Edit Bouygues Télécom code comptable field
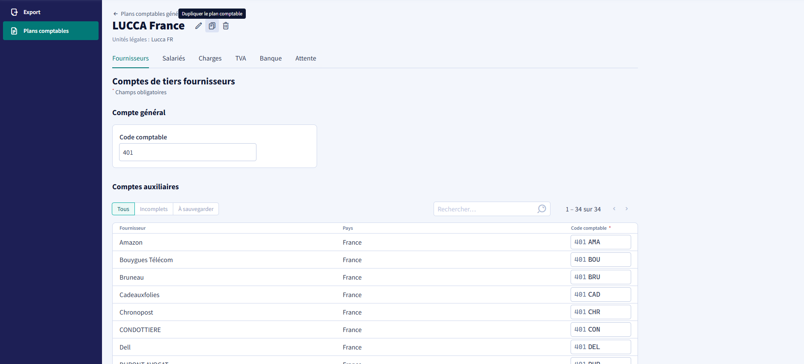The height and width of the screenshot is (364, 804). pos(601,260)
